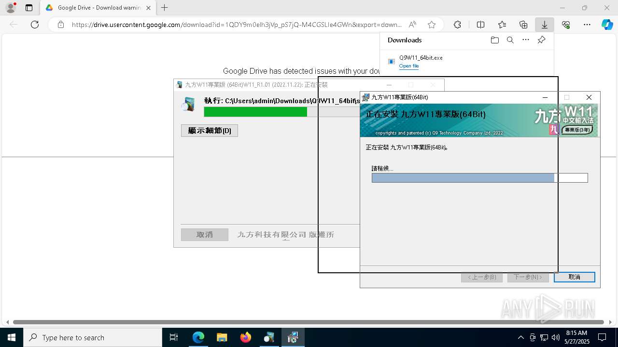The width and height of the screenshot is (618, 347).
Task: Click the Edge profile avatar icon
Action: (11, 8)
